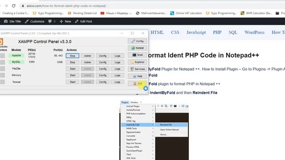Open XAMPP global Config button
This screenshot has width=285, height=160.
click(137, 41)
